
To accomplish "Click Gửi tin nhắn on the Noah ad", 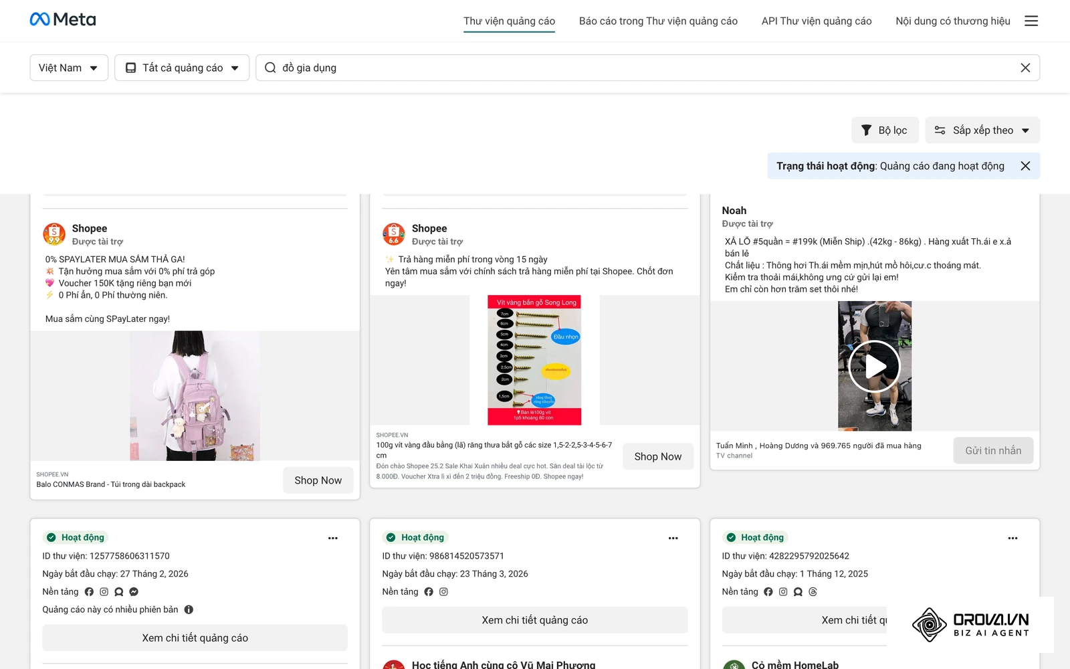I will tap(993, 450).
